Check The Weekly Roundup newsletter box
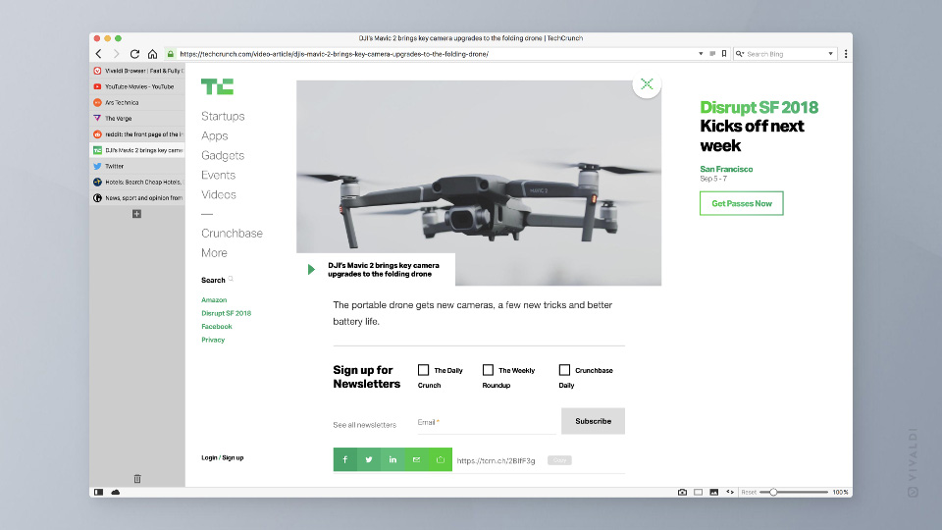942x530 pixels. click(488, 370)
